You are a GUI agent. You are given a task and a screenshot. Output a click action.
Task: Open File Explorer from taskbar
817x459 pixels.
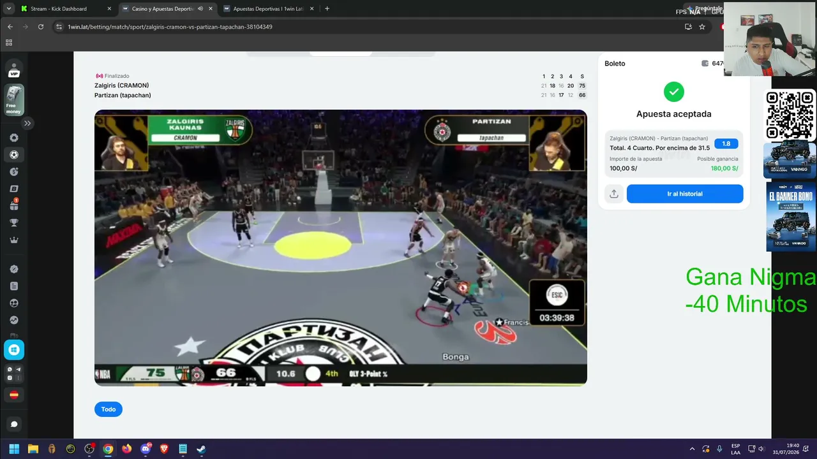[x=33, y=449]
